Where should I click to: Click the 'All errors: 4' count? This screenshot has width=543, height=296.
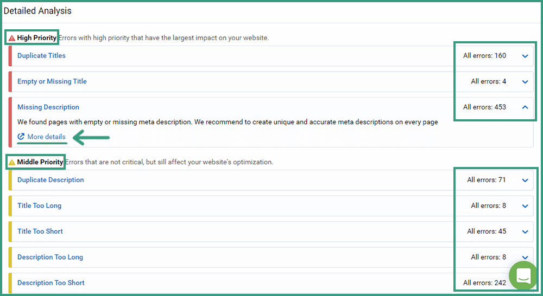click(x=488, y=81)
